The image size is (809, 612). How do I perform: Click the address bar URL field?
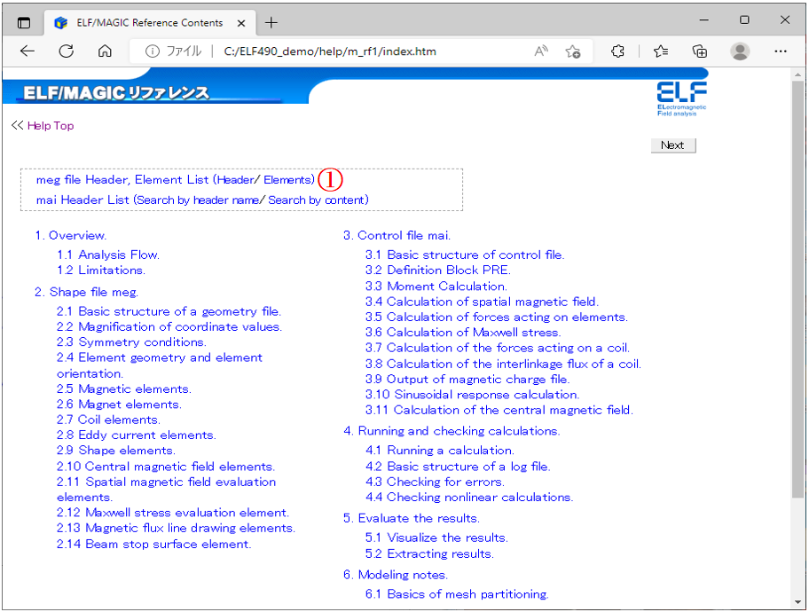click(330, 51)
